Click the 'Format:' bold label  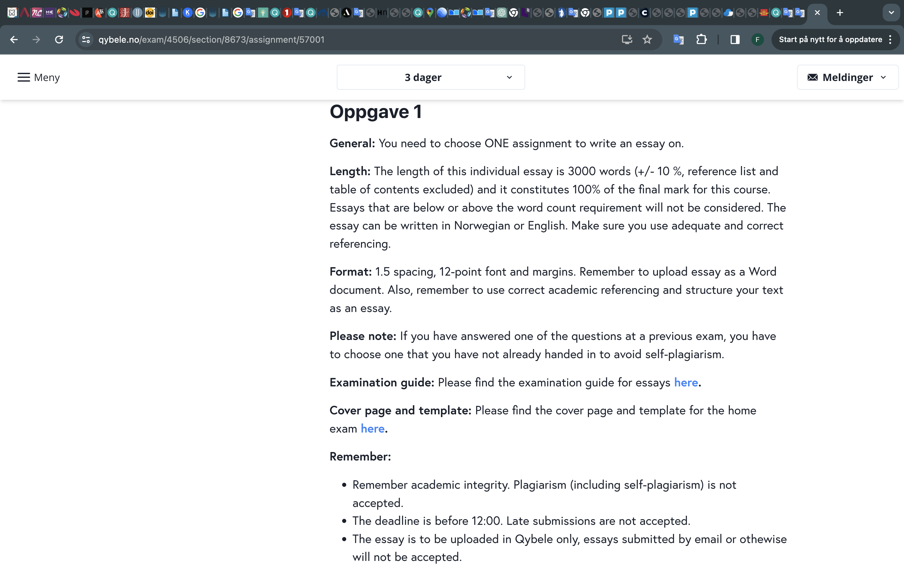[x=351, y=272]
